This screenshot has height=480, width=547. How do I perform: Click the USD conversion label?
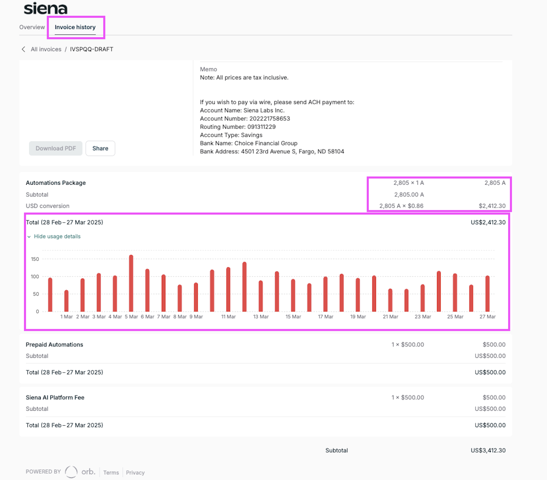47,206
